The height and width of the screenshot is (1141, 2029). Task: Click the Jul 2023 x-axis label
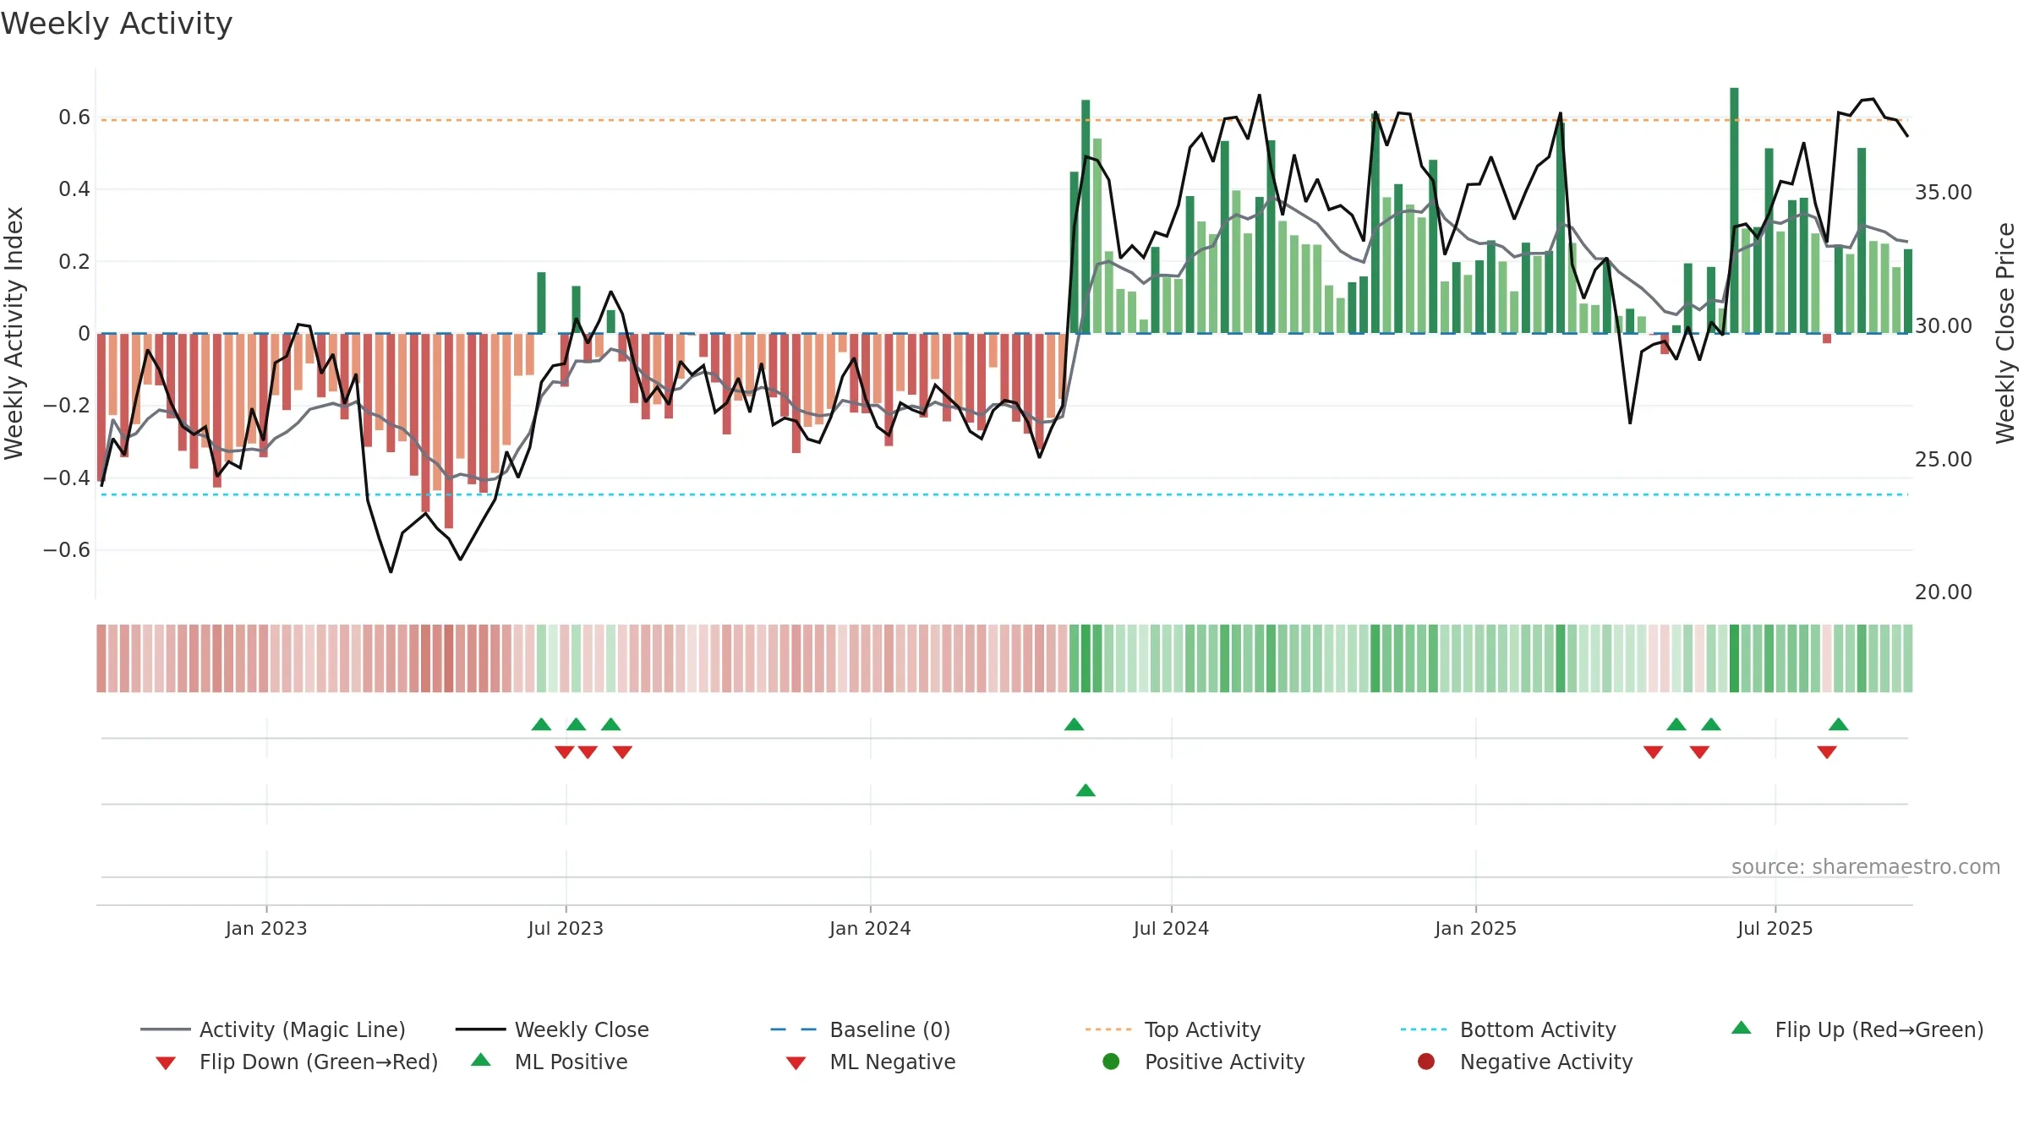click(x=566, y=929)
